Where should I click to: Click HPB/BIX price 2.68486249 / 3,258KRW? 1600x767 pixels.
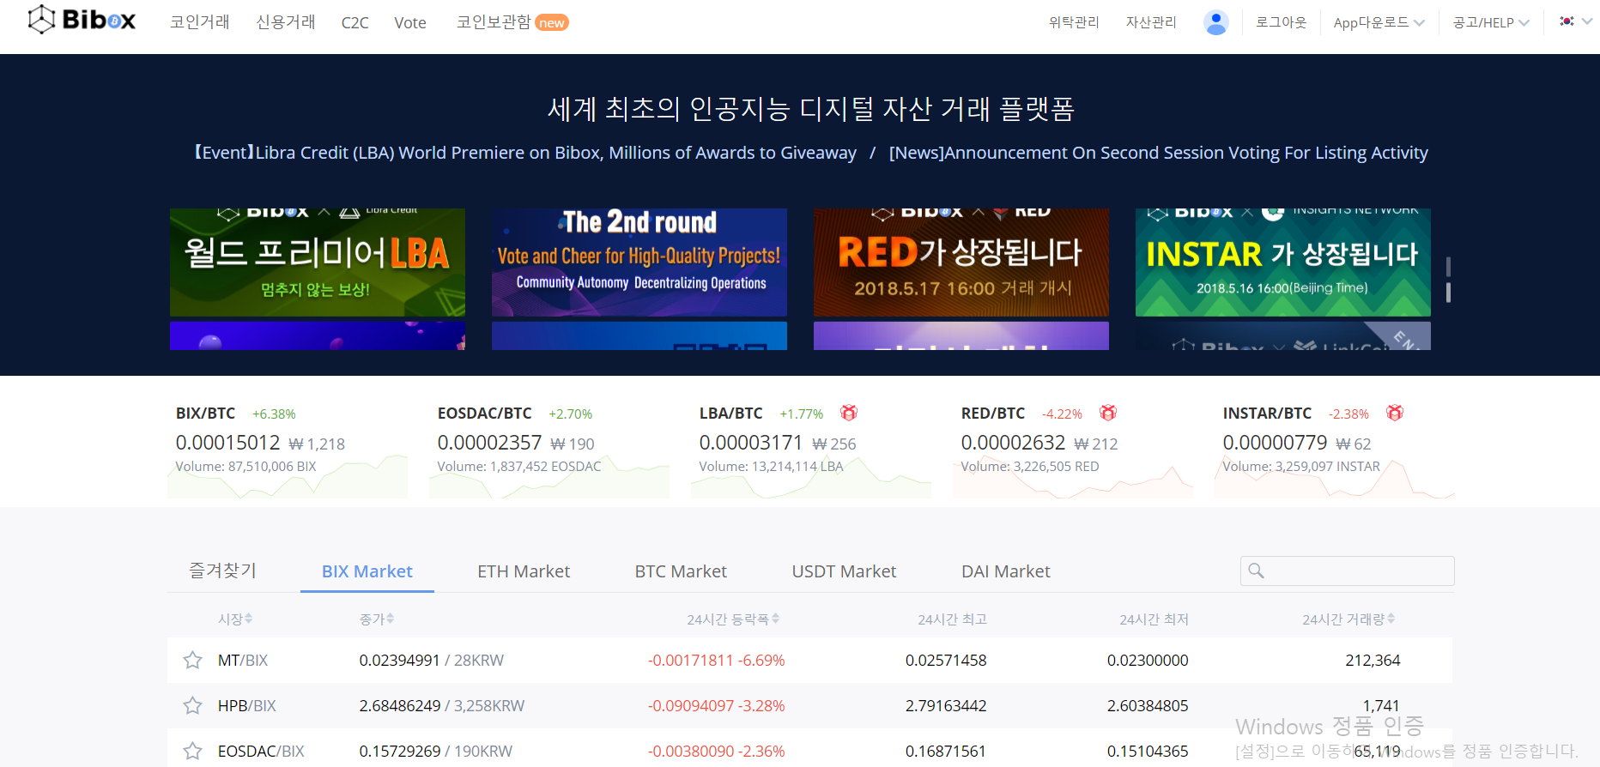pos(442,706)
